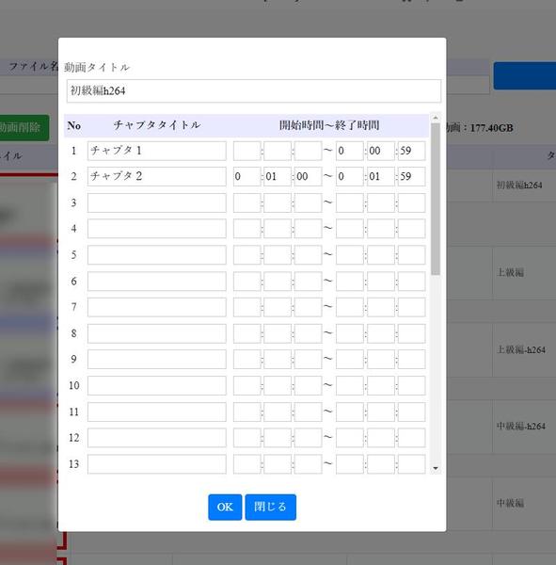Click the scrollbar down arrow in chapter list
This screenshot has height=565, width=556.
click(436, 468)
